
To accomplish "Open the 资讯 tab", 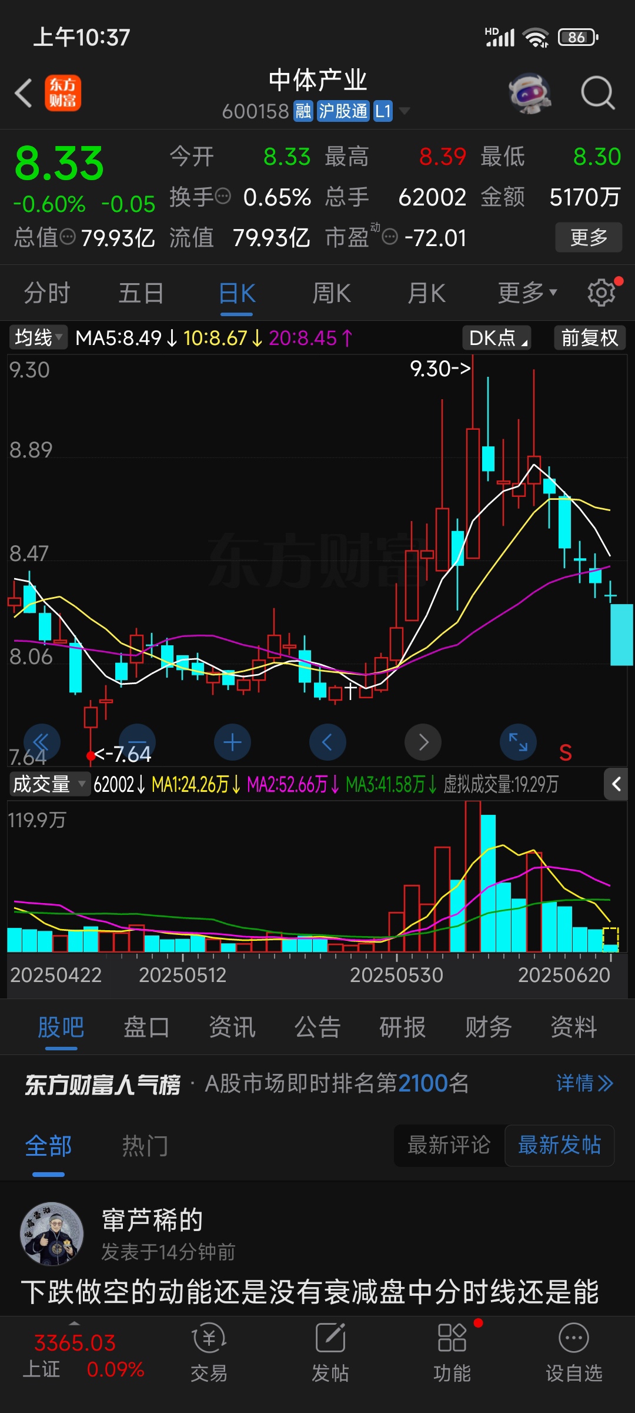I will [232, 1027].
